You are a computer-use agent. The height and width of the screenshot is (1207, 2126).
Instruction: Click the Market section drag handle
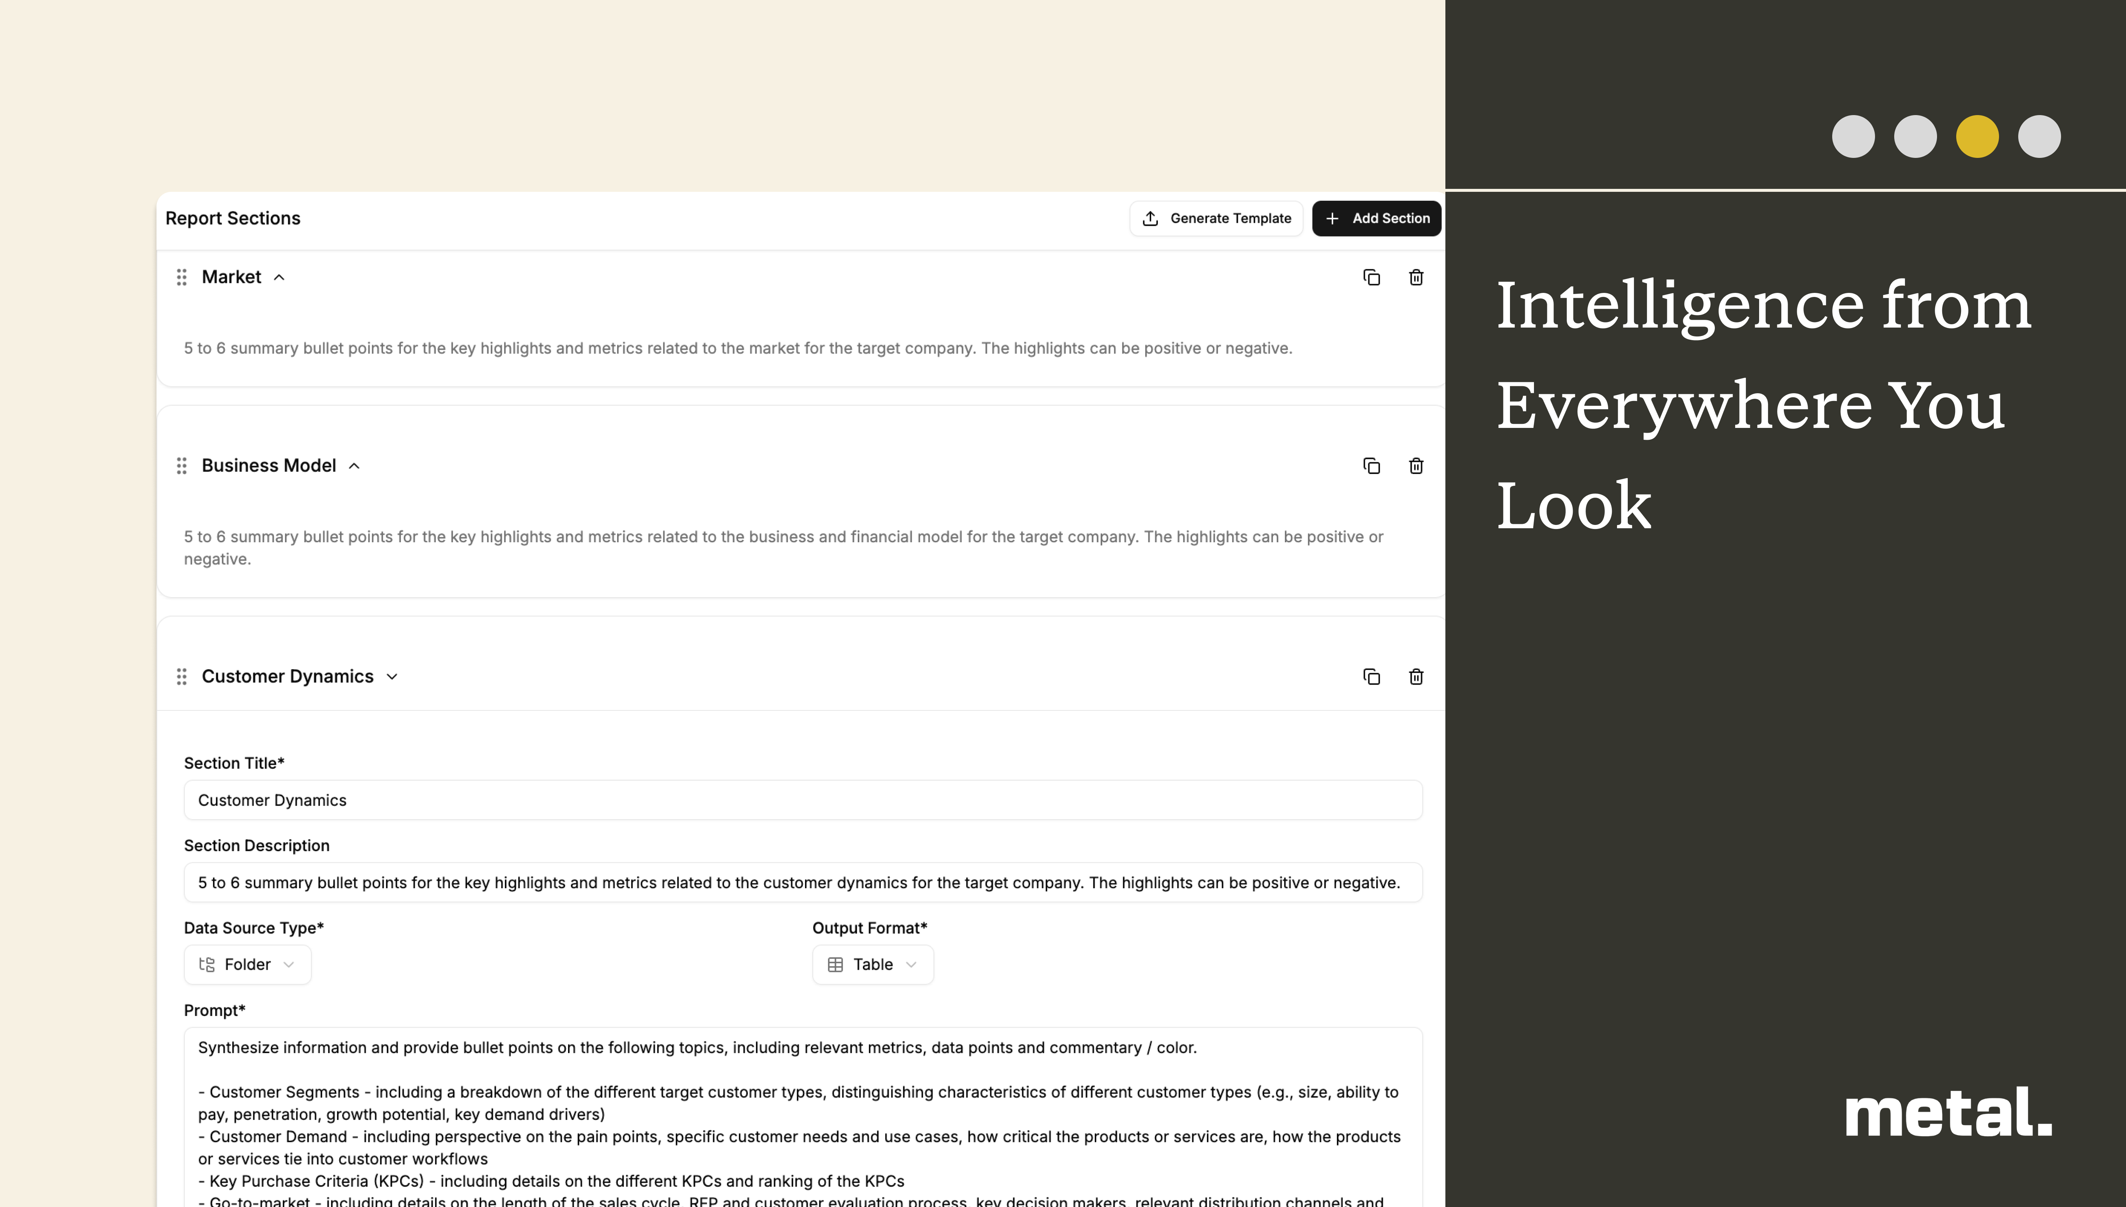click(182, 277)
